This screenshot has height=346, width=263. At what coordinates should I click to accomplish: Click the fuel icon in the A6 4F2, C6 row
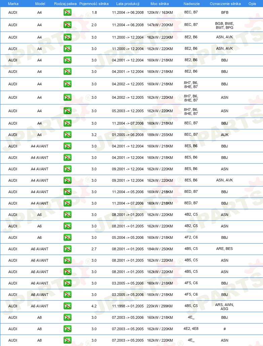click(67, 237)
